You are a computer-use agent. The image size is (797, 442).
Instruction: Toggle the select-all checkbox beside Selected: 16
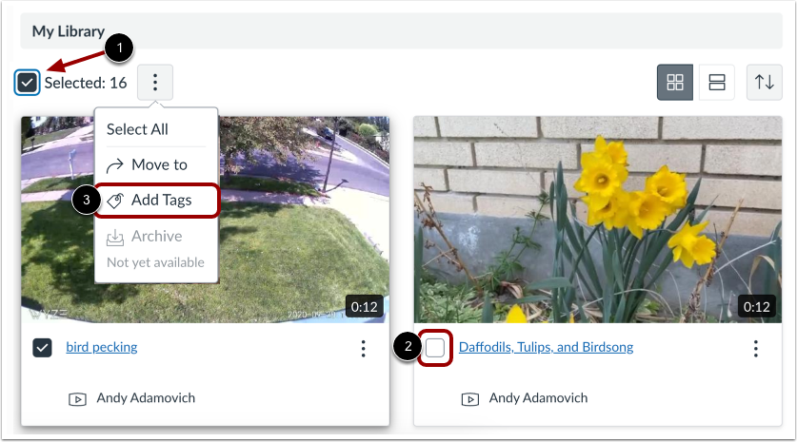(27, 83)
